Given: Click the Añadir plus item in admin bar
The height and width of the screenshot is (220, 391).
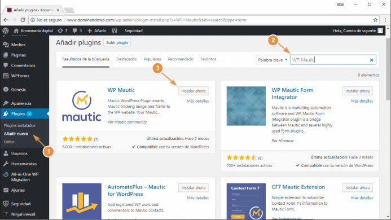Looking at the screenshot, I should 97,30.
